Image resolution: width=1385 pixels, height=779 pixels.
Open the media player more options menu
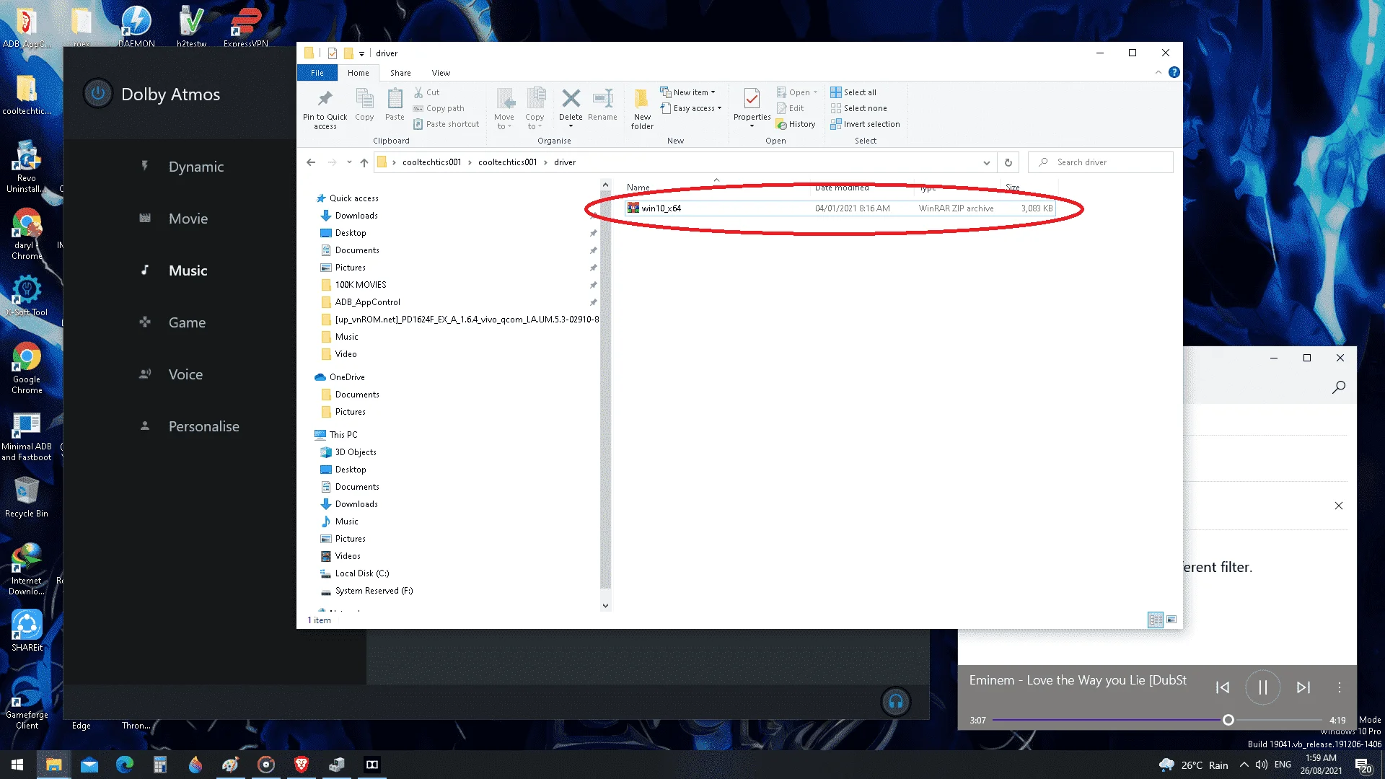(1340, 687)
